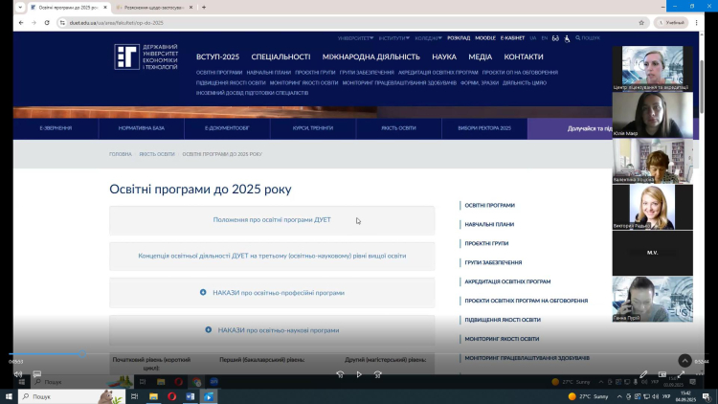Open the Word icon in the taskbar
The image size is (718, 404).
click(190, 395)
